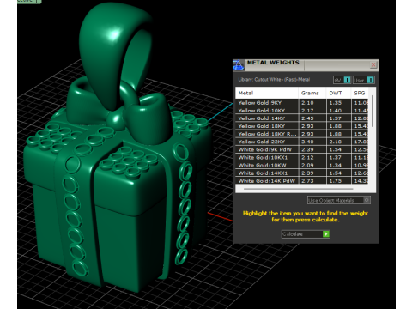Click the 2.45 grams value
The image size is (412, 309).
pos(307,118)
